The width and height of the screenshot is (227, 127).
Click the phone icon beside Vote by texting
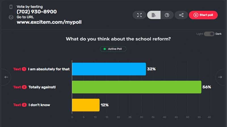click(x=11, y=7)
